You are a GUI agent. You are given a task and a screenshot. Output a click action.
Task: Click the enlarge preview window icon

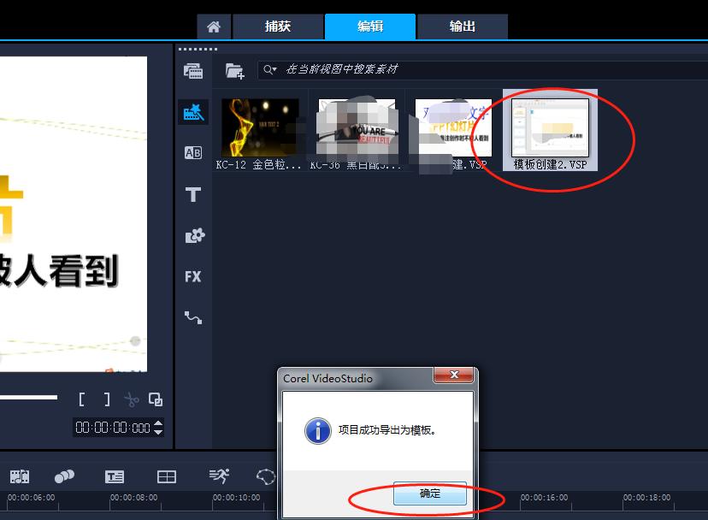[x=156, y=399]
